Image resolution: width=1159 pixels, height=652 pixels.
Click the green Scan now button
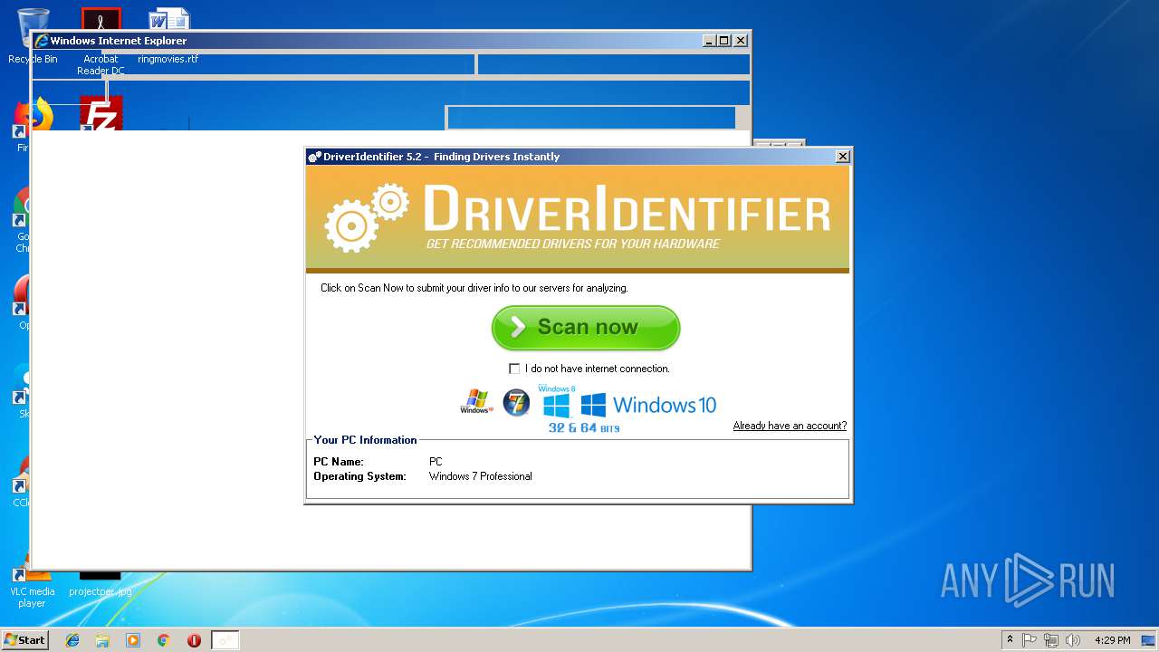pyautogui.click(x=586, y=328)
